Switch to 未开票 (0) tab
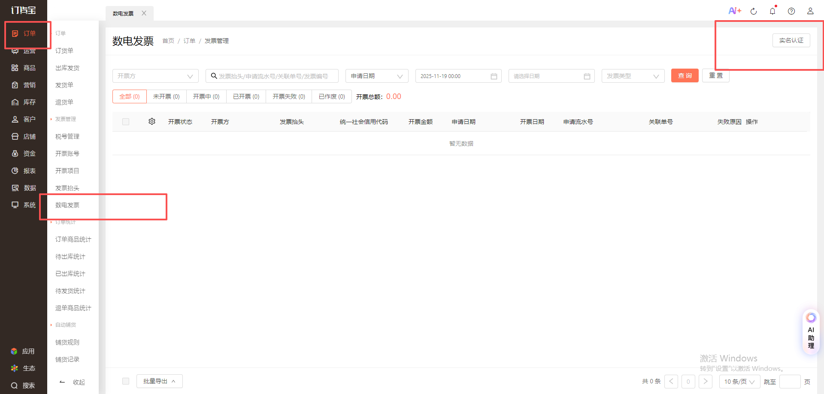Screen dimensions: 824x394 pos(167,96)
